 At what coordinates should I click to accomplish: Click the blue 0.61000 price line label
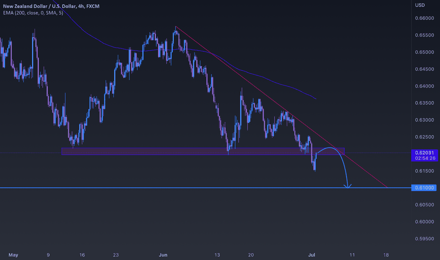click(x=424, y=188)
